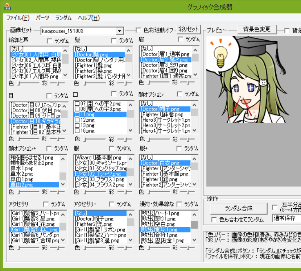Click scroll-up arrow of 顔オプション list
The width and height of the screenshot is (301, 271).
[194, 105]
